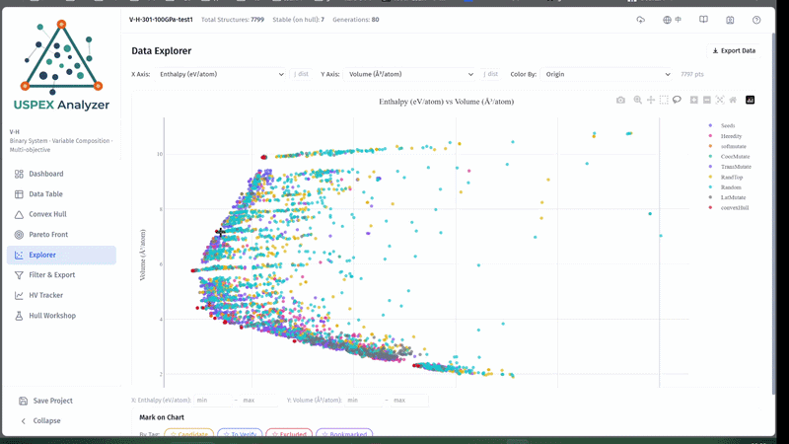Open Data Table in the sidebar
This screenshot has height=444, width=789.
(x=61, y=193)
